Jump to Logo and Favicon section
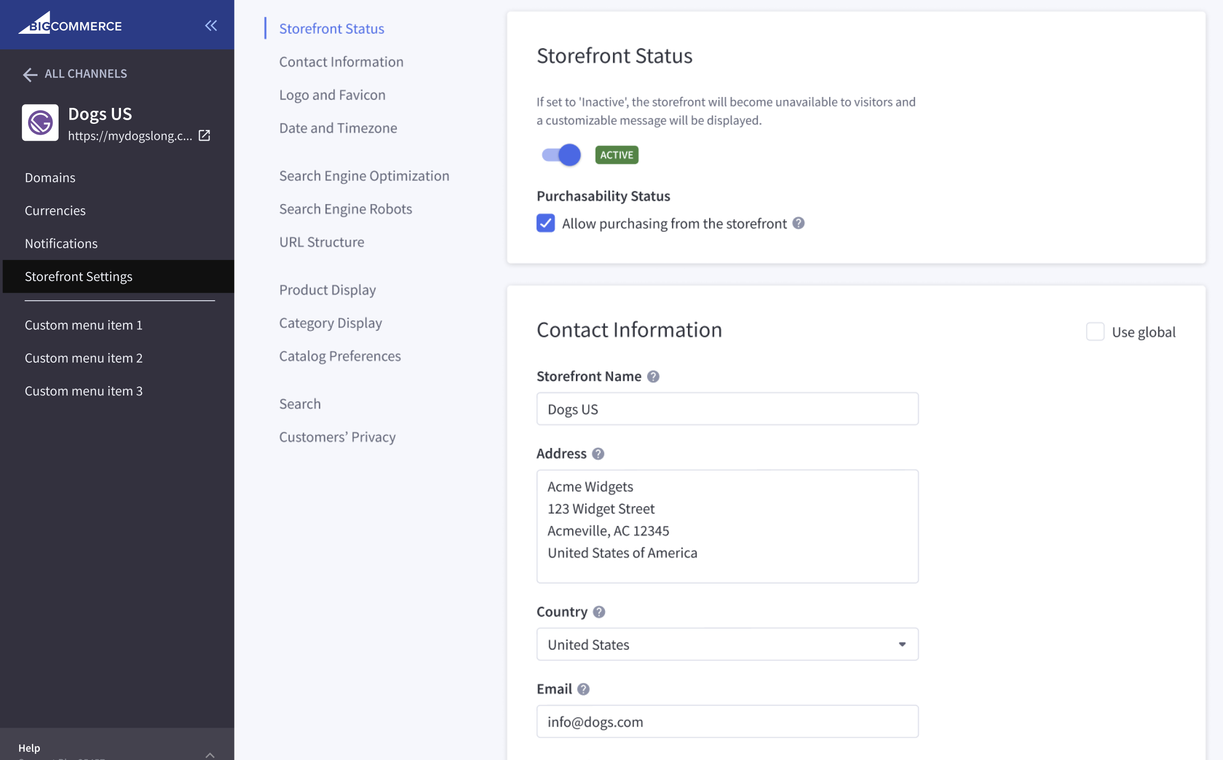The height and width of the screenshot is (760, 1223). point(332,95)
